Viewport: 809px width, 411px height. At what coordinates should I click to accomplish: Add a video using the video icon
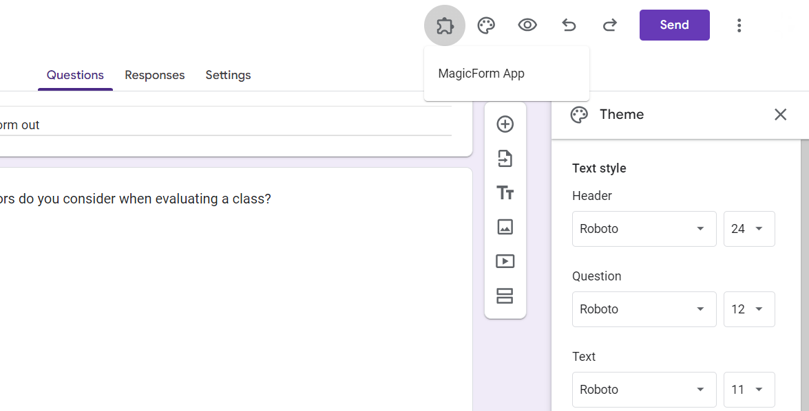coord(505,261)
